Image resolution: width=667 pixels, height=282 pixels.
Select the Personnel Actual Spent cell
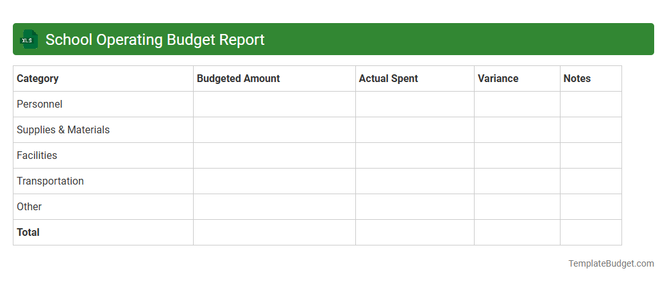(x=415, y=104)
